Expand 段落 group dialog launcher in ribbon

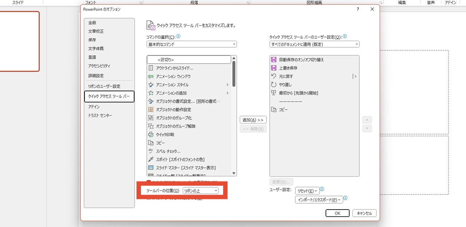248,3
